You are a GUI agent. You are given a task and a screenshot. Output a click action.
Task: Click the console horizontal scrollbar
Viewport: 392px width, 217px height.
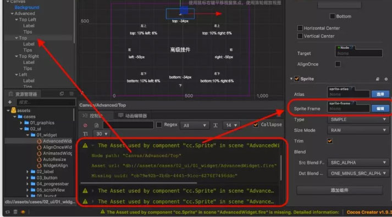(x=139, y=183)
